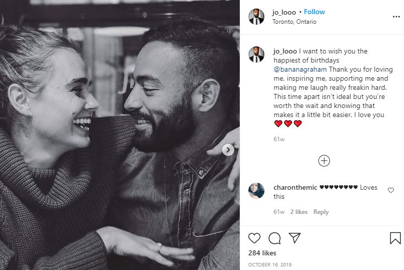View the 284 likes list
The width and height of the screenshot is (404, 270).
[x=262, y=253]
